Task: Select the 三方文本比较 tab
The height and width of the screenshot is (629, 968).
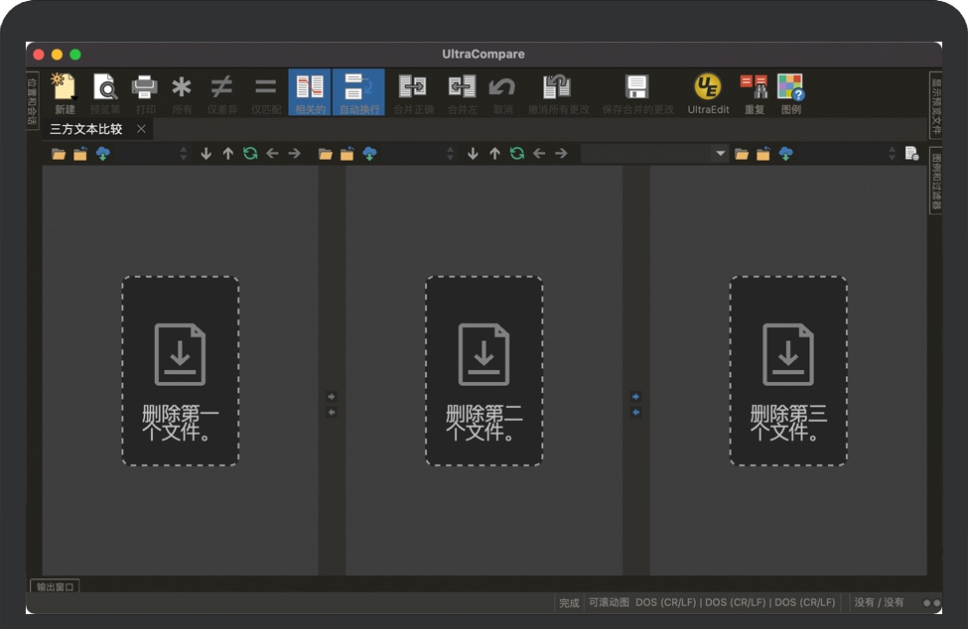Action: click(x=86, y=129)
